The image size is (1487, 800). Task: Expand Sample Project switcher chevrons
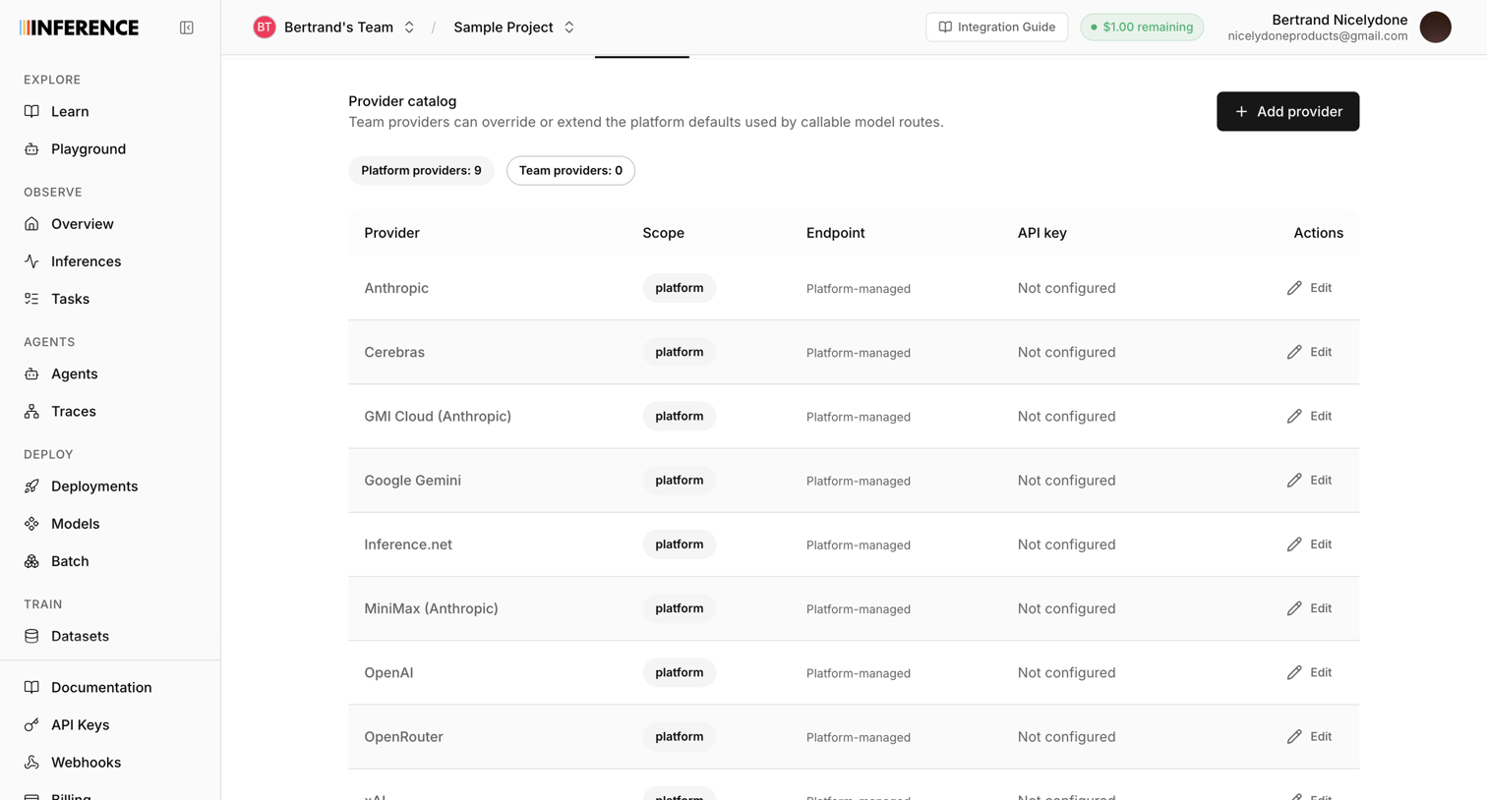[568, 28]
